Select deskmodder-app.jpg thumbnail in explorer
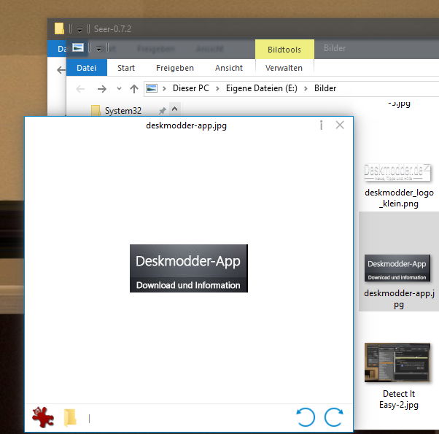The image size is (439, 434). (x=397, y=268)
